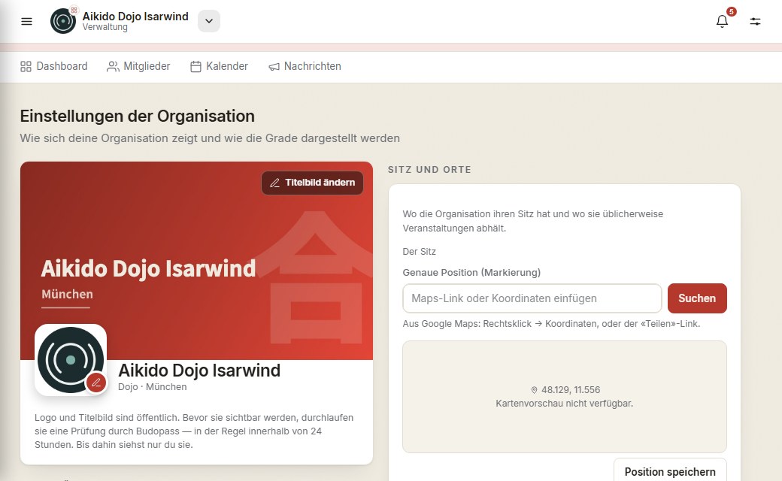Click the map preview placeholder area
Screen dimensions: 782x481
pyautogui.click(x=565, y=397)
